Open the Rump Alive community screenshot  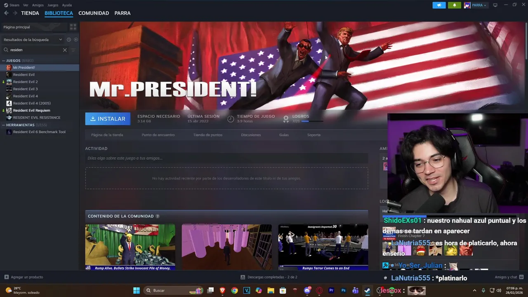[130, 247]
